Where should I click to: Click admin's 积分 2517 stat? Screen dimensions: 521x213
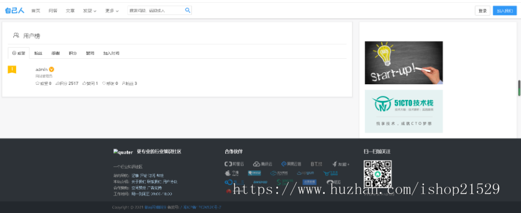[x=67, y=84]
